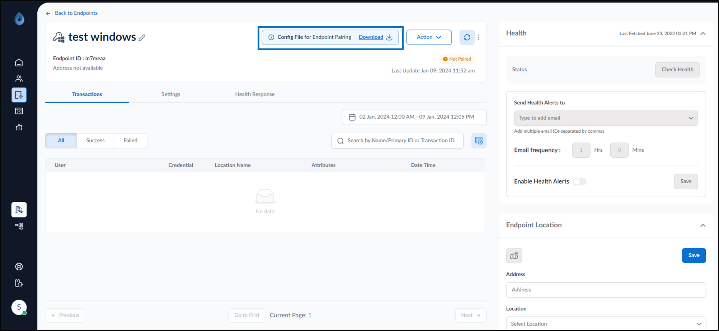Open the analytics icon in sidebar
The width and height of the screenshot is (719, 331).
coord(19,127)
